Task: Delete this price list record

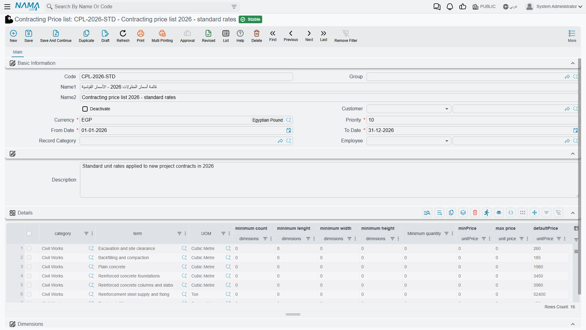Action: (x=257, y=36)
